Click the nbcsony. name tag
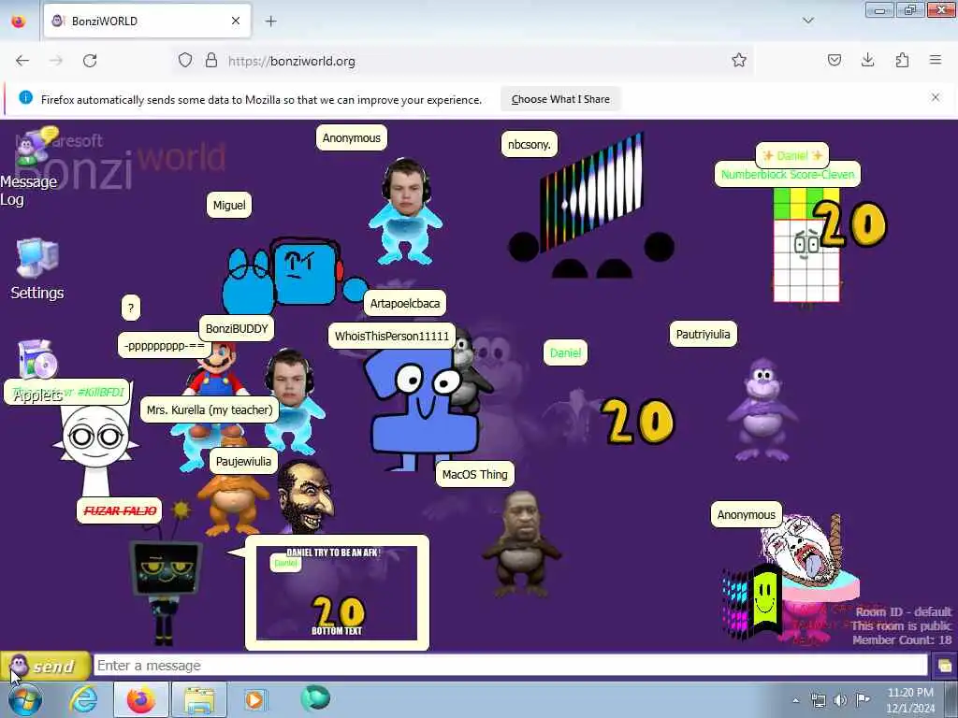The height and width of the screenshot is (718, 958). [530, 145]
